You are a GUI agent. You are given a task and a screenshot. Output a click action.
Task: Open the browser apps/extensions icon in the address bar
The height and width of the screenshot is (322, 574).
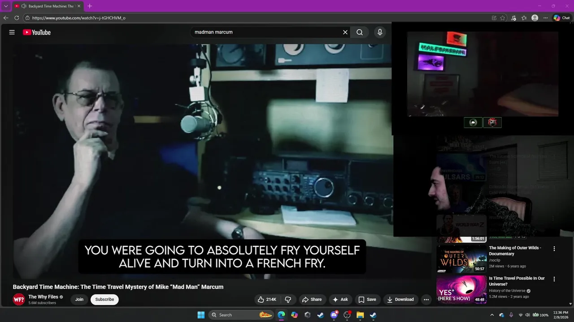(494, 18)
